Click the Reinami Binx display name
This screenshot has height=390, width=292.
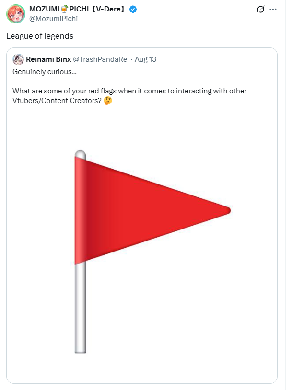[48, 59]
